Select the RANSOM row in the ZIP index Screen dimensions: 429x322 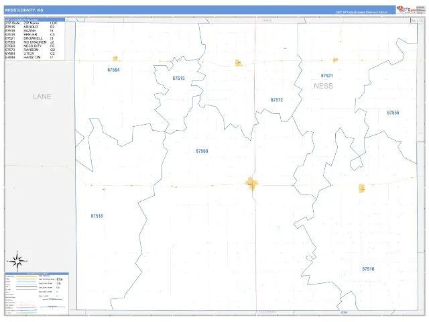click(x=30, y=50)
